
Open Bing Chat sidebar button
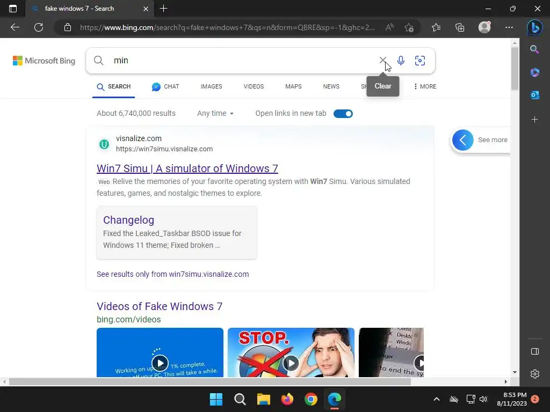(534, 27)
